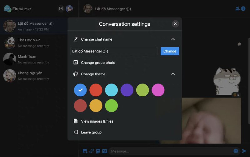Click the add image icon

coord(85,151)
